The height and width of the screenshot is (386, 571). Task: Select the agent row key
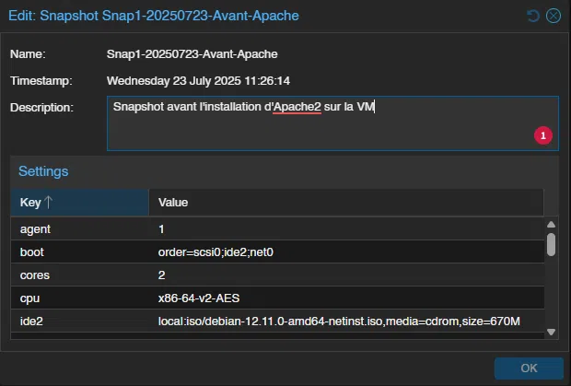tap(35, 228)
